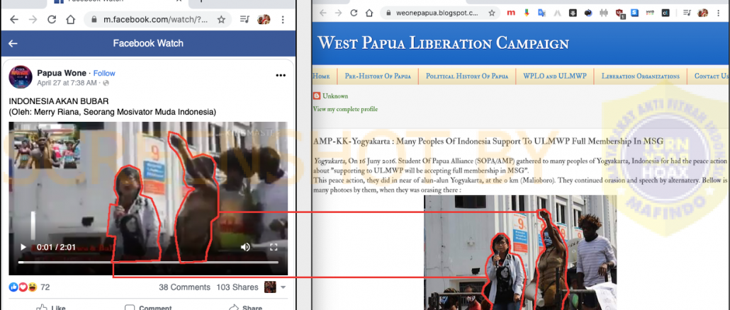Open media controls in weonepapua browser window

pyautogui.click(x=687, y=13)
